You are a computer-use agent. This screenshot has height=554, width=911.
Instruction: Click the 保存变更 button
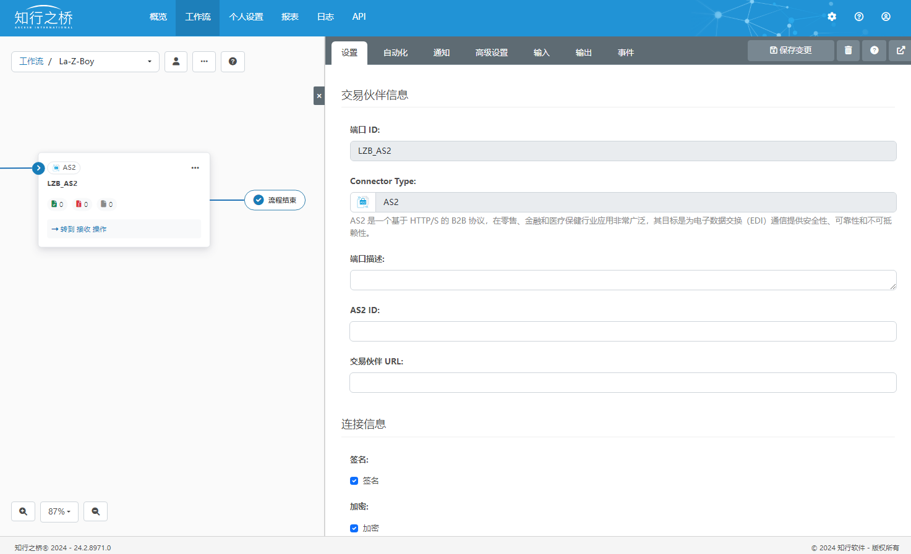click(x=790, y=51)
